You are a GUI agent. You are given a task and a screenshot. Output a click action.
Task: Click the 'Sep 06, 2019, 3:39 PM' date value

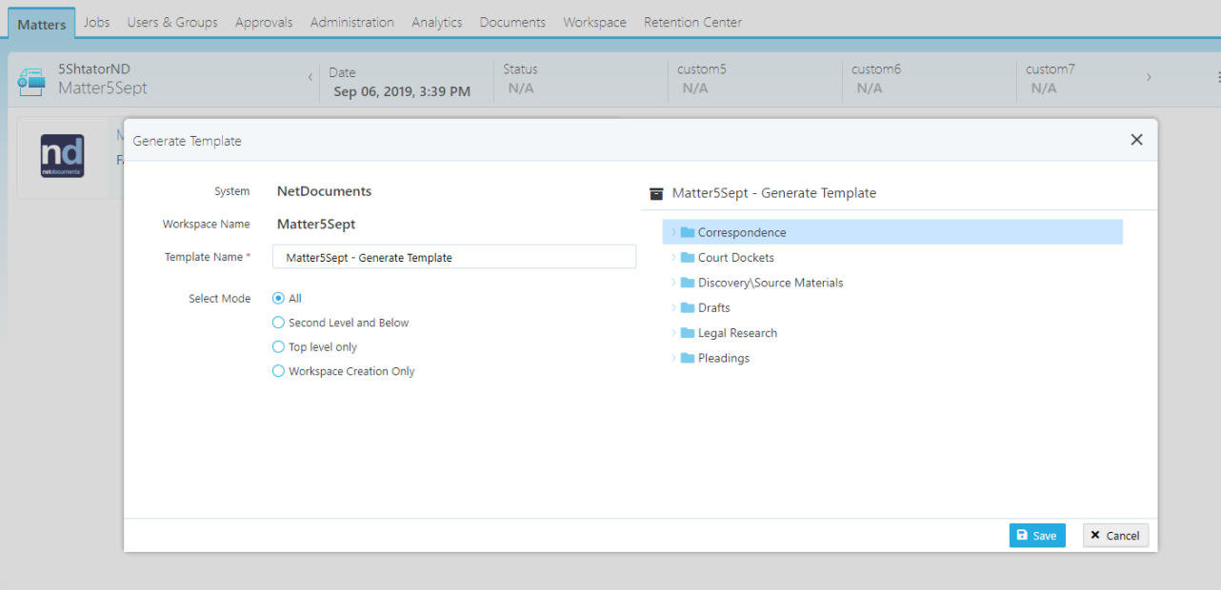click(402, 92)
